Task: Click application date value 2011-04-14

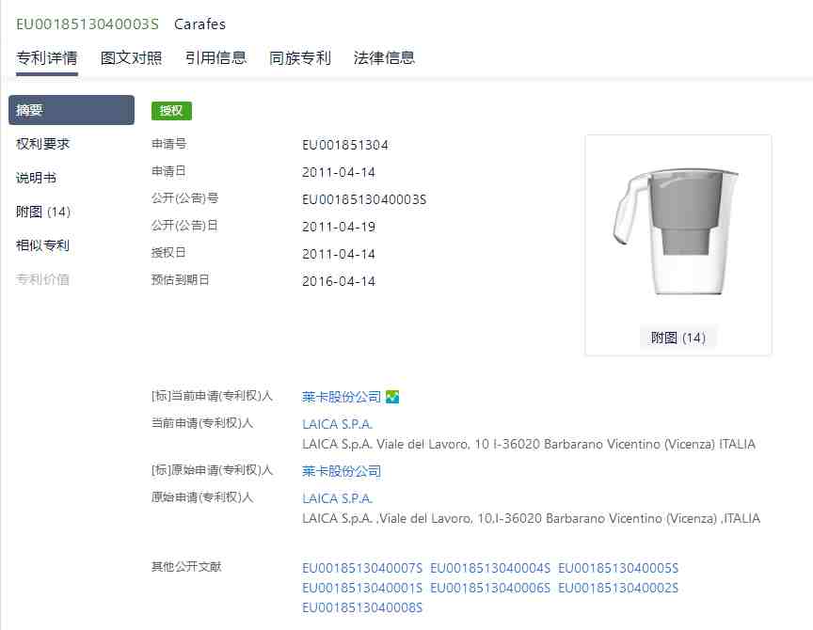Action: [339, 172]
